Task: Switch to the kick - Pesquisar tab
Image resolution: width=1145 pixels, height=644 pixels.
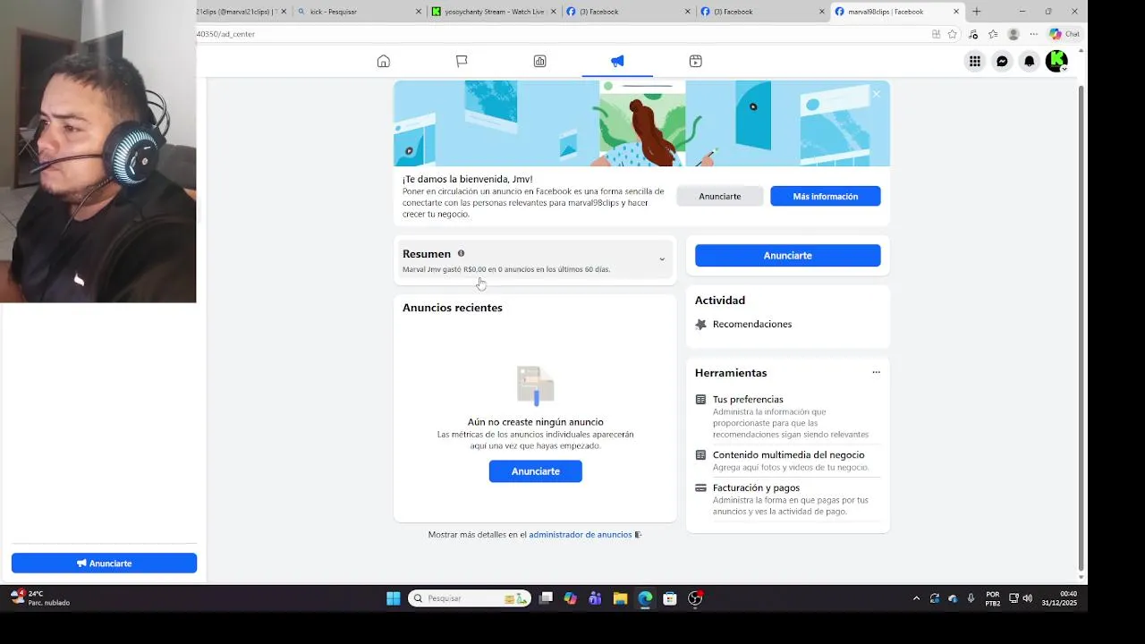Action: click(x=358, y=12)
